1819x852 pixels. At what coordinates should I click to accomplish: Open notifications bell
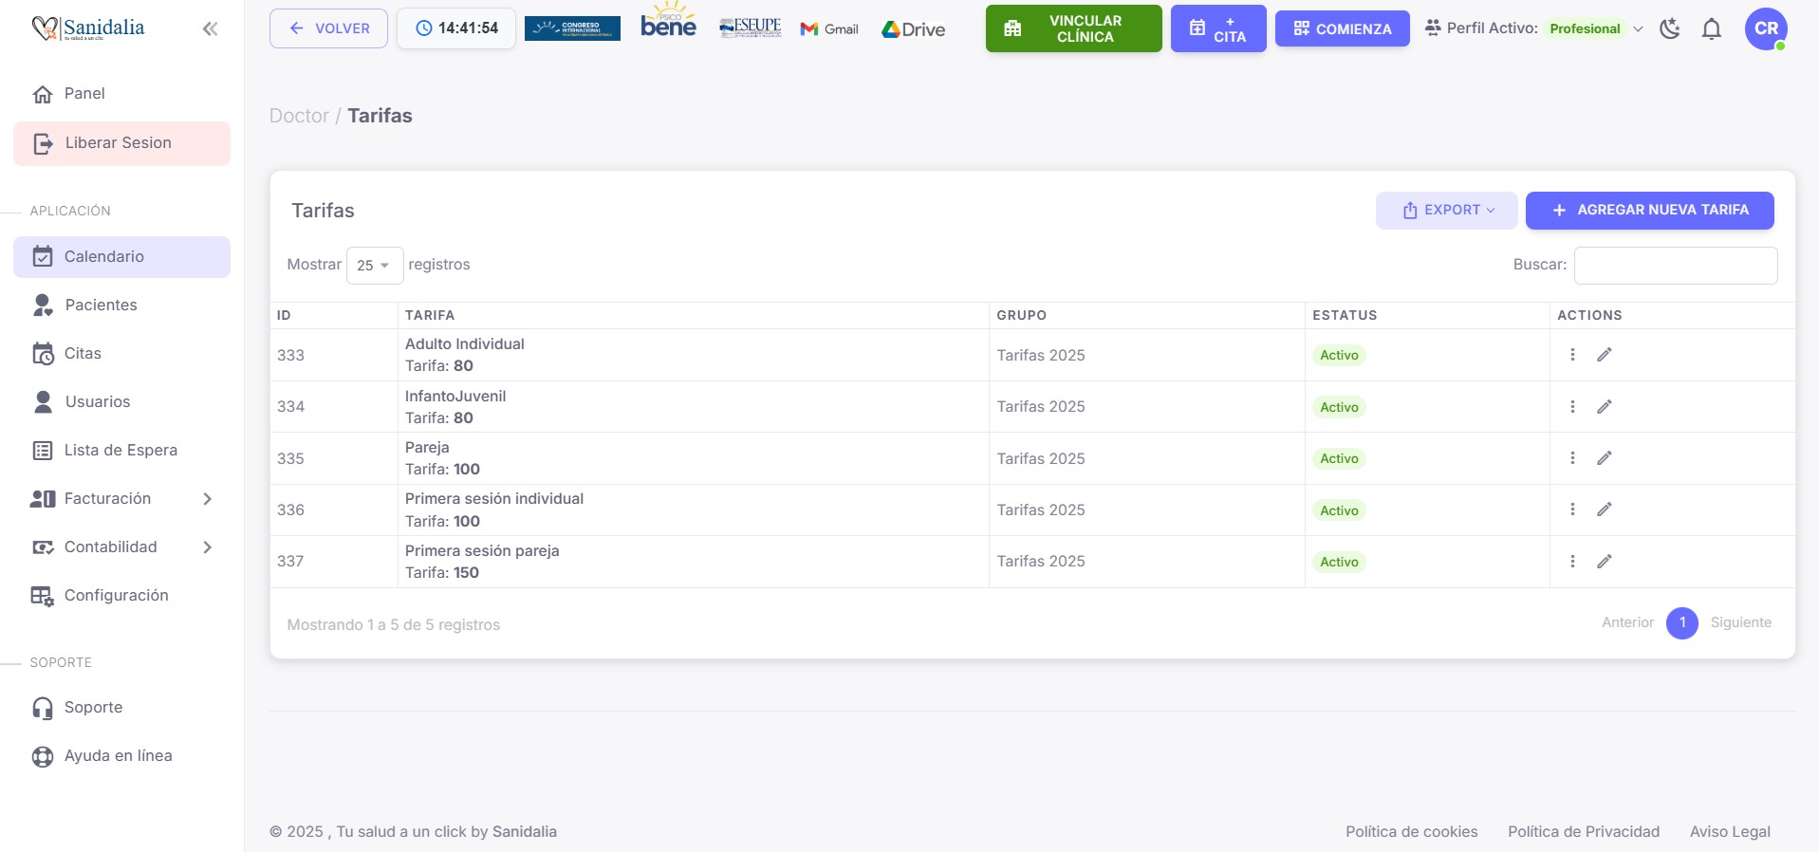click(1712, 29)
